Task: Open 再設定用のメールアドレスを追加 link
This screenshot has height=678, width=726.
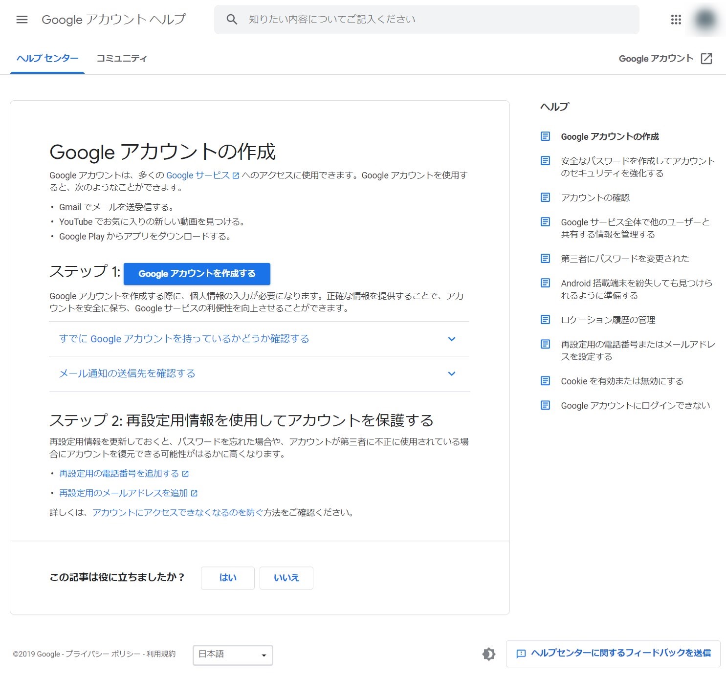Action: 124,493
